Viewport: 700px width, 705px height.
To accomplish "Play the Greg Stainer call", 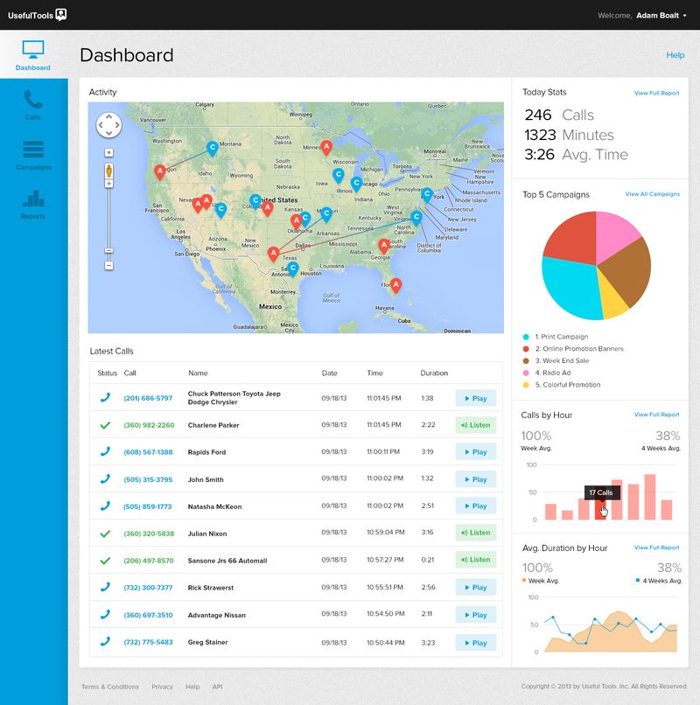I will point(475,643).
